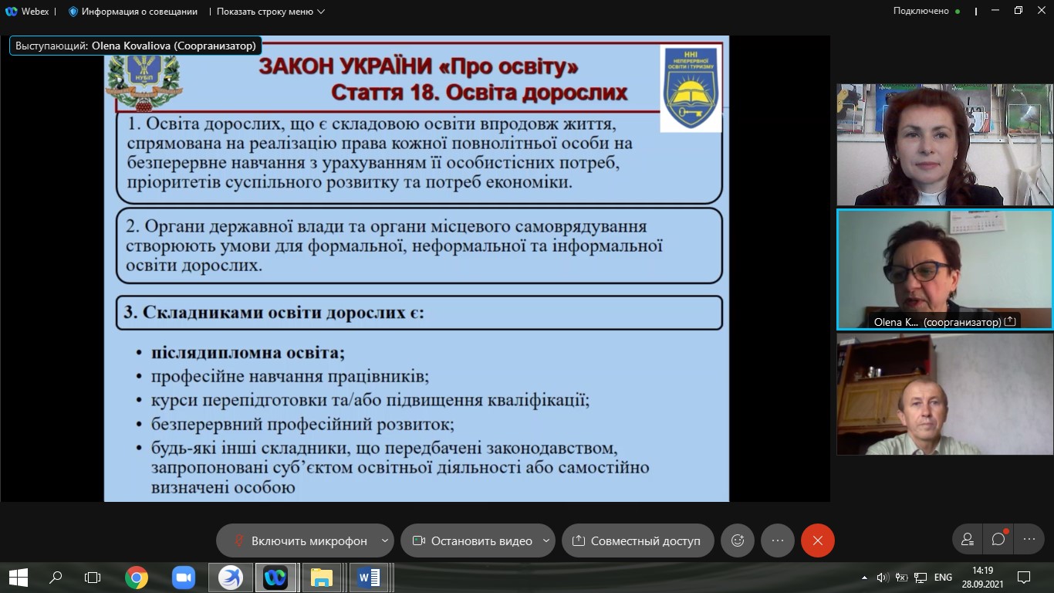The height and width of the screenshot is (593, 1054).
Task: Open the participants list panel
Action: coord(968,540)
